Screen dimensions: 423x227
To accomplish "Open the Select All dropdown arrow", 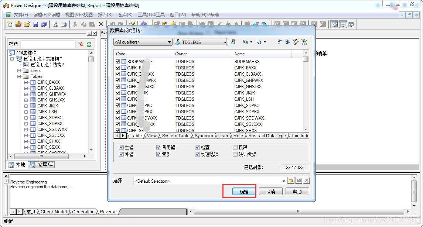I will [x=252, y=42].
